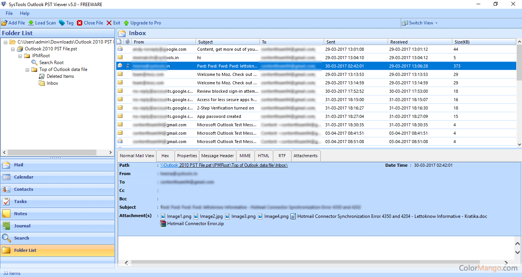This screenshot has height=277, width=522.
Task: Switch to the HTML tab
Action: point(263,156)
